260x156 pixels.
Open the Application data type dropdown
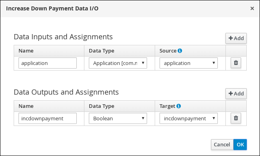118,63
